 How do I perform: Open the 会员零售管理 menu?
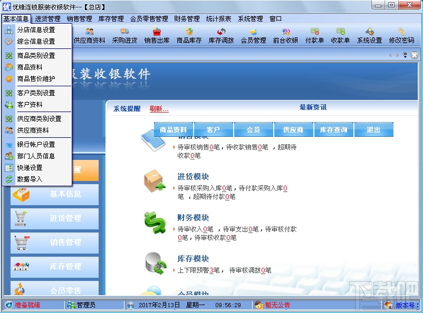(x=149, y=19)
